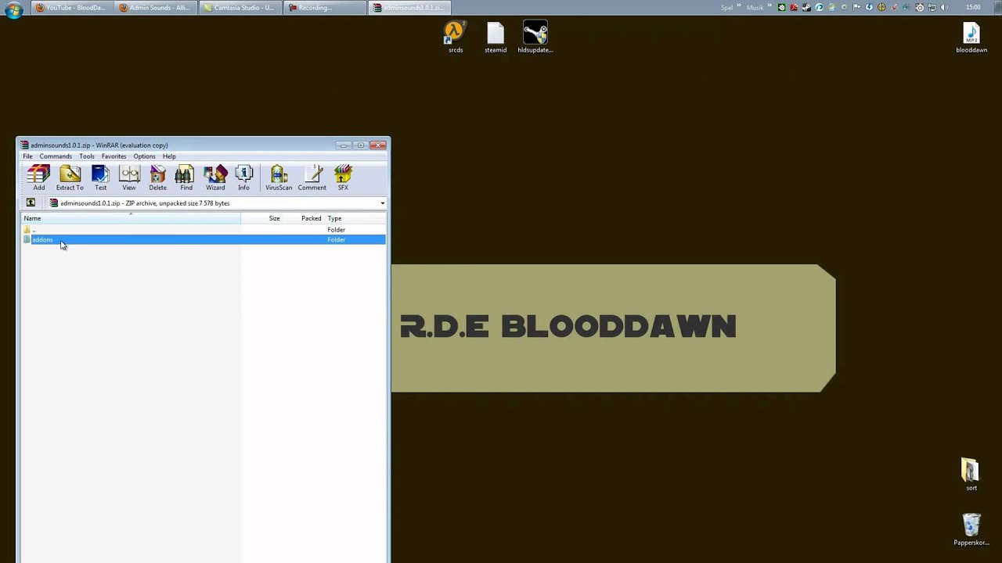Viewport: 1002px width, 563px height.
Task: Expand the Musik toolbar chevron
Action: pos(770,7)
